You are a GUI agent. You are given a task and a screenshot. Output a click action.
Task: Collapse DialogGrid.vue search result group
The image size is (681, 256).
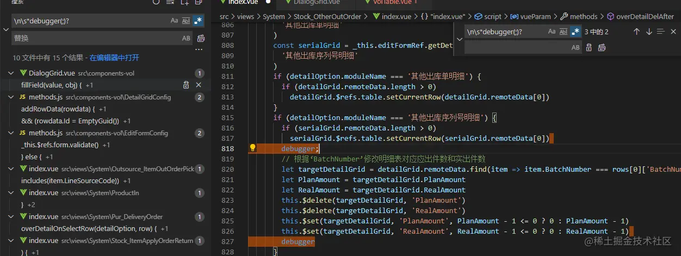(x=11, y=73)
